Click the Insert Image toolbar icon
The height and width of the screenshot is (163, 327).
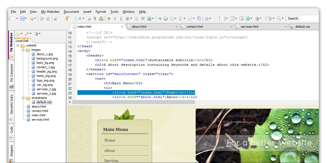[x=143, y=18]
